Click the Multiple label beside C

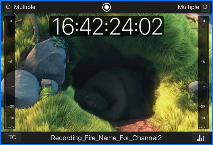click(x=25, y=7)
